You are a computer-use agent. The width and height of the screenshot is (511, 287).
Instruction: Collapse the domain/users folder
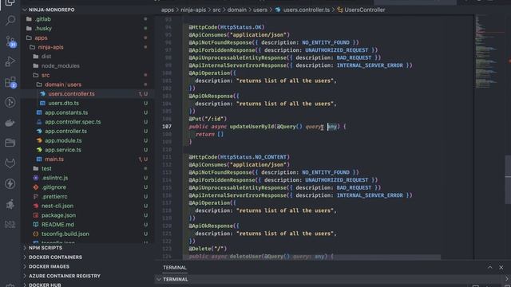(x=63, y=85)
